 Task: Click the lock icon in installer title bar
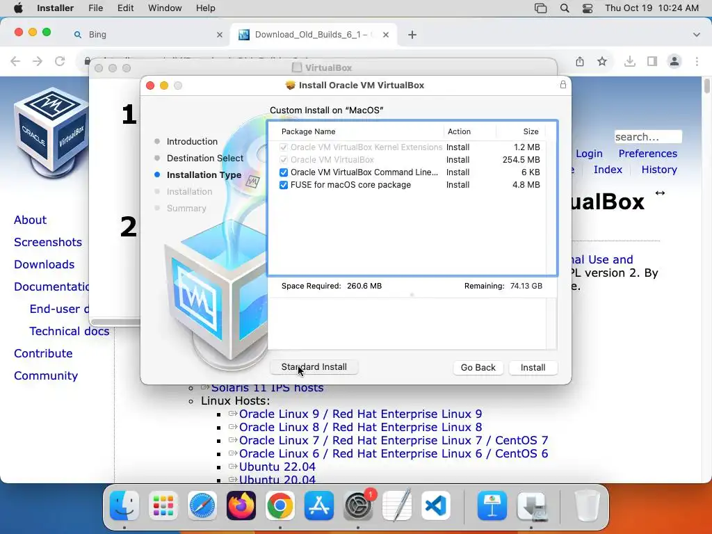point(563,85)
